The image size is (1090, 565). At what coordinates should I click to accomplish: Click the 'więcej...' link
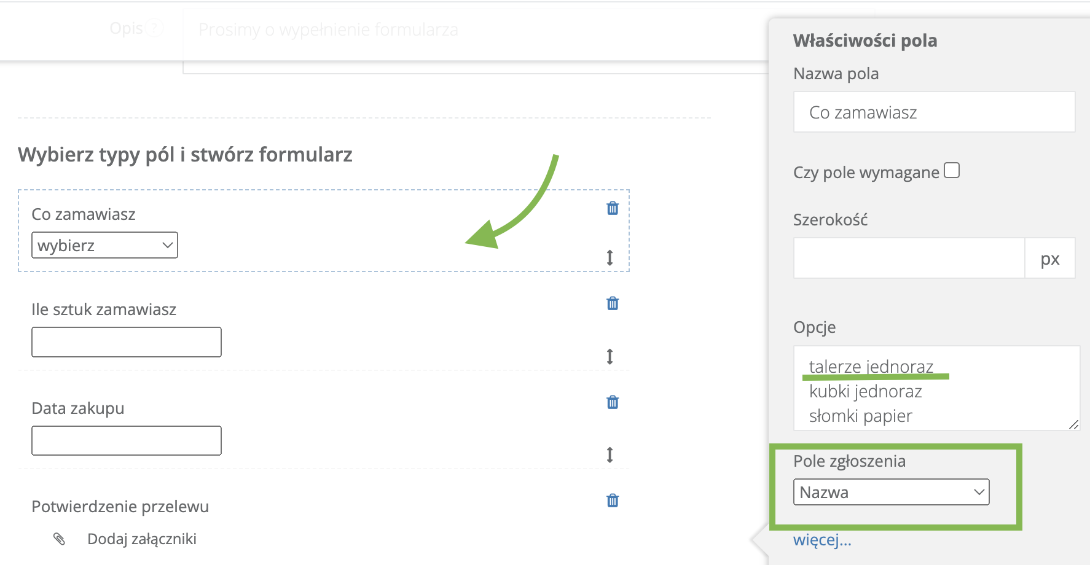(821, 540)
